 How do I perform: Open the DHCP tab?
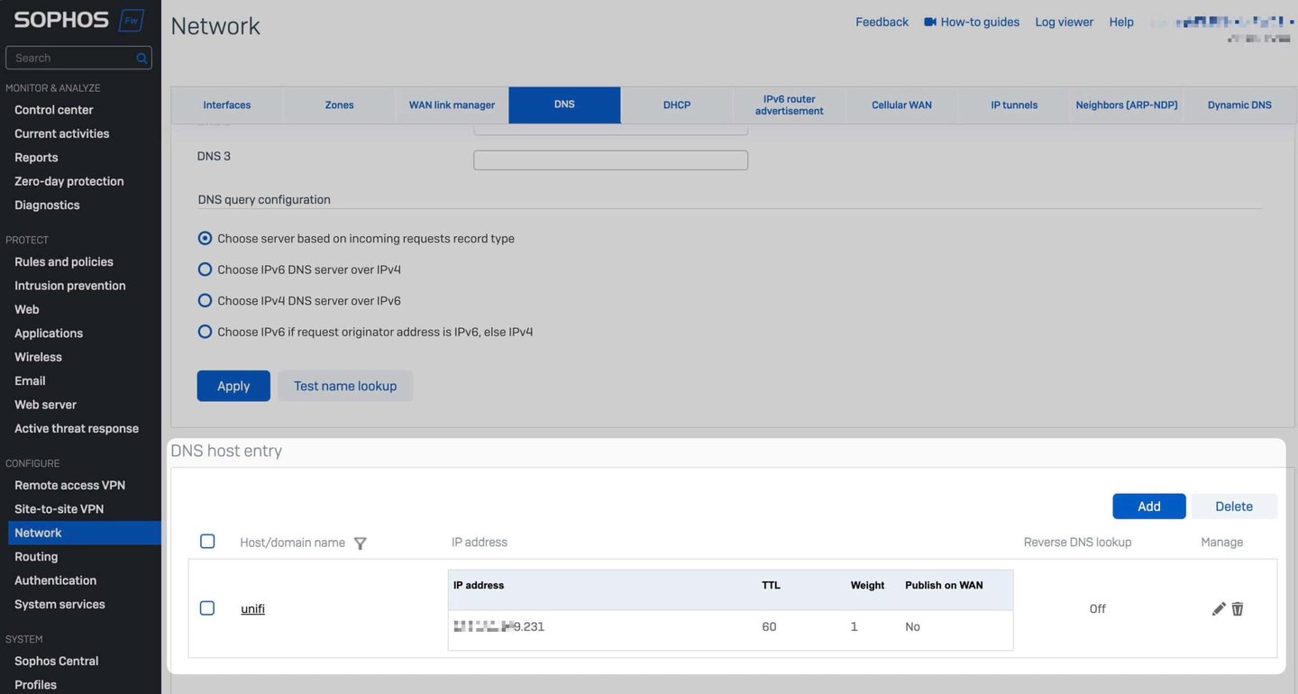click(677, 105)
